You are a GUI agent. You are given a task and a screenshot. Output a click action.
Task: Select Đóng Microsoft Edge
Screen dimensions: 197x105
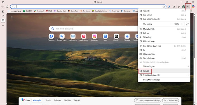pos(164,80)
